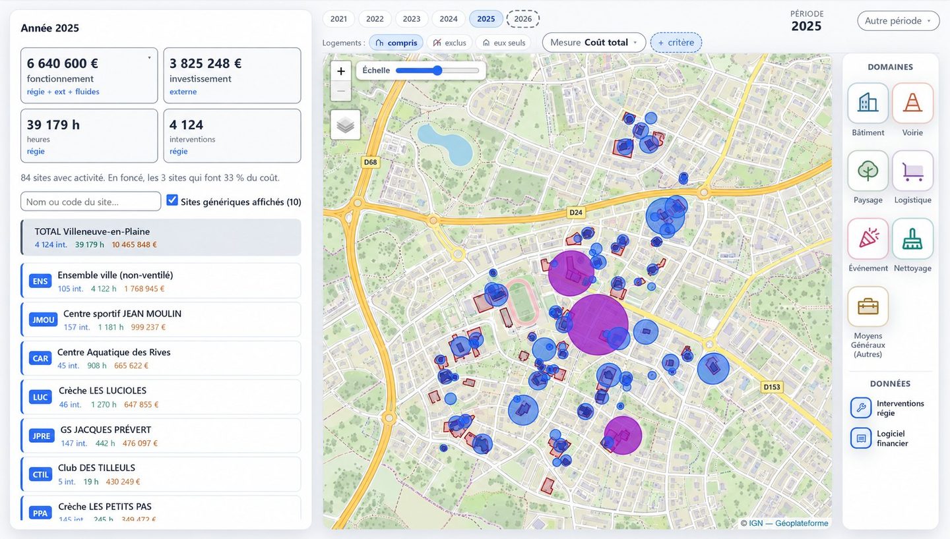Click the JPRE site badge
This screenshot has height=539, width=950.
pos(42,436)
